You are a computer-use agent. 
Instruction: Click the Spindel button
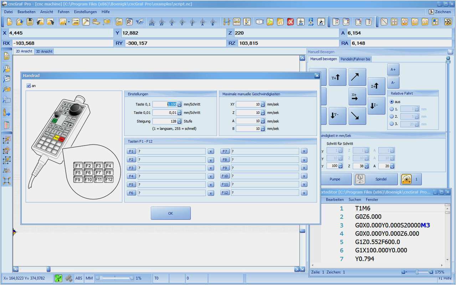point(376,179)
